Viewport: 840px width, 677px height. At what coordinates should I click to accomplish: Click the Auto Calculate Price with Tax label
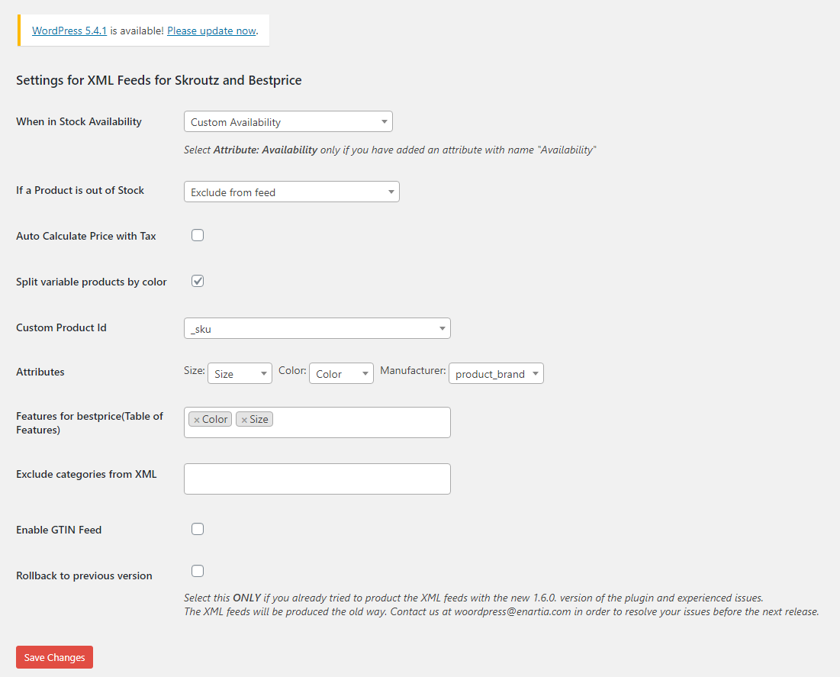click(x=85, y=236)
